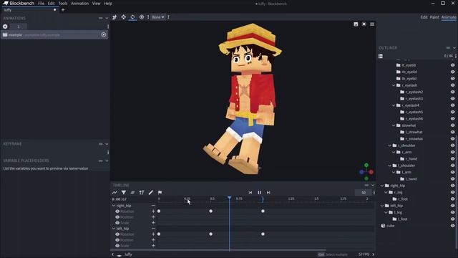
Task: Switch to Edit mode tab
Action: 424,17
